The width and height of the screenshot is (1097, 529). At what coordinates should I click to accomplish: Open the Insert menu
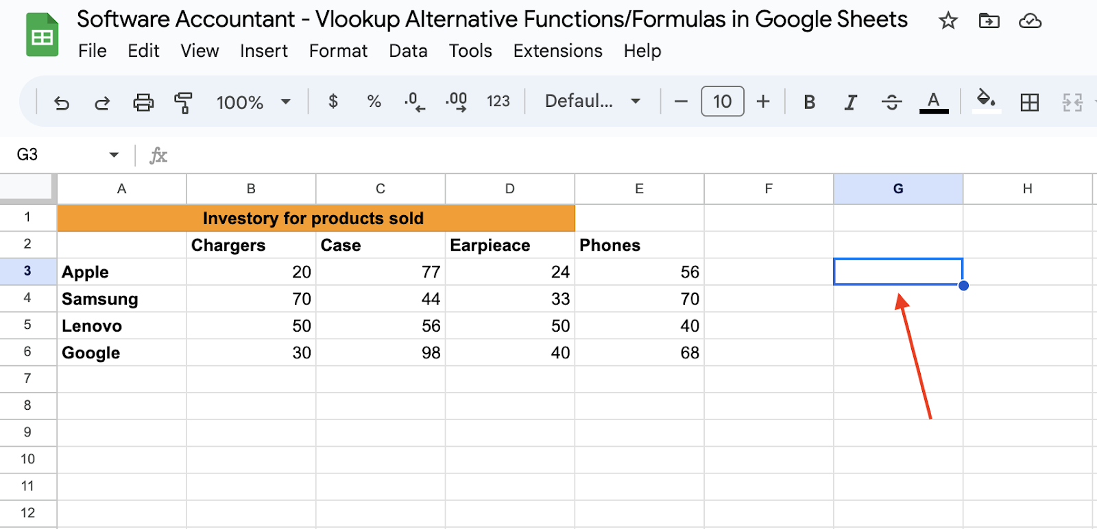(x=264, y=51)
